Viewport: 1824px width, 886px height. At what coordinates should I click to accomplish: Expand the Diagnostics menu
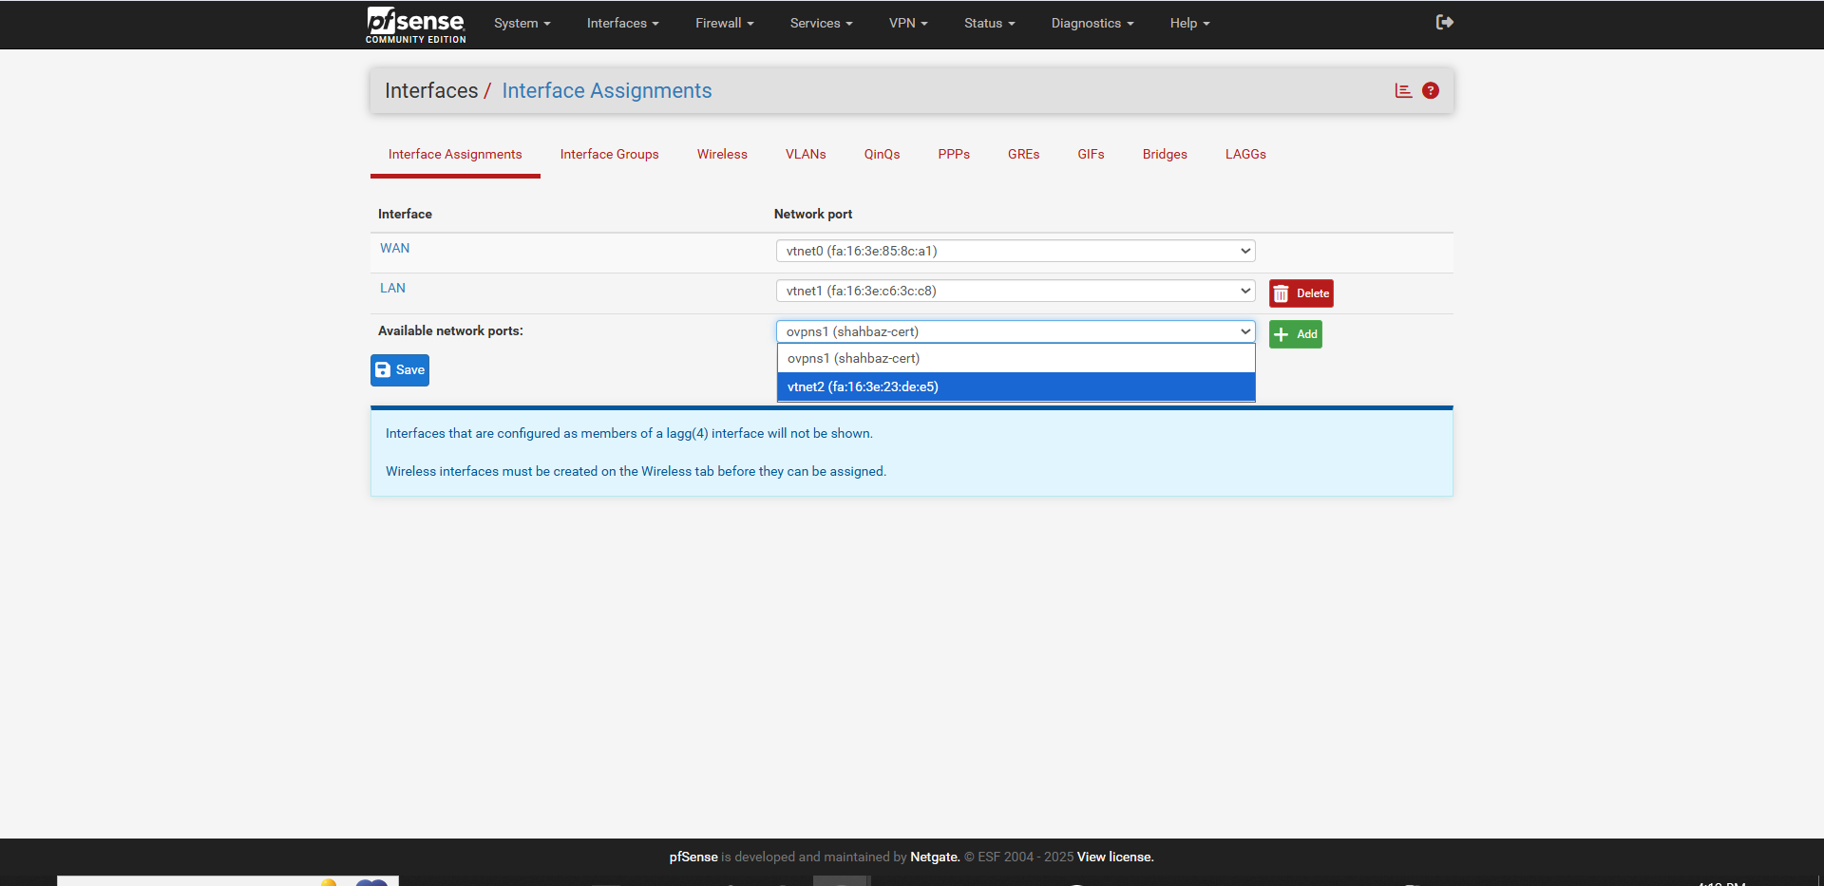(1092, 24)
